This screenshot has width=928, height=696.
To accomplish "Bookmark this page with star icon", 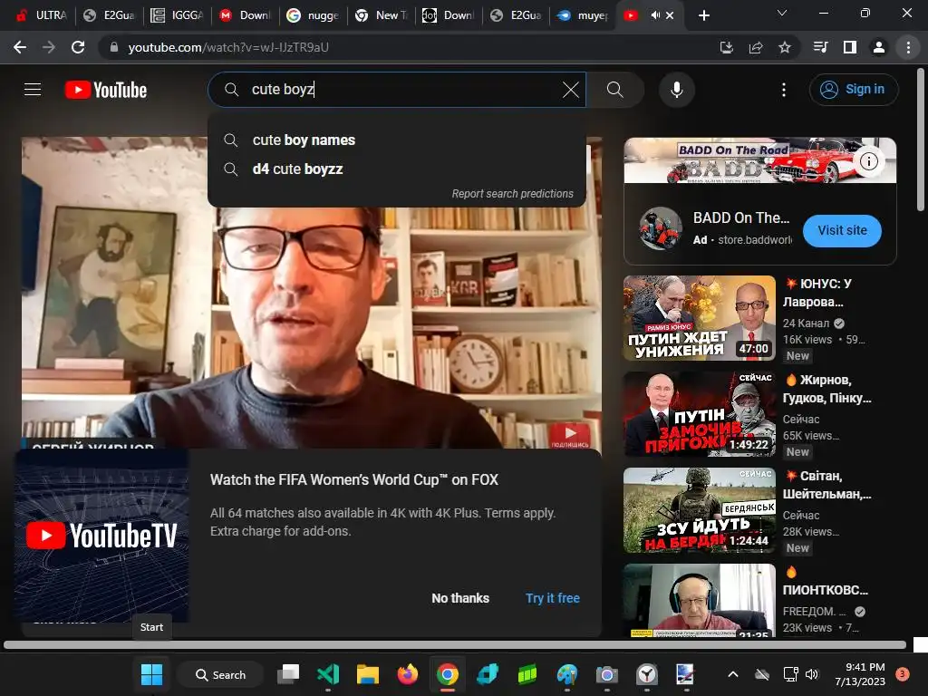I will coord(785,47).
